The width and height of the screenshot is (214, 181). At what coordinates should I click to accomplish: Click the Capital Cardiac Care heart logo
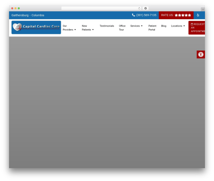(36, 27)
